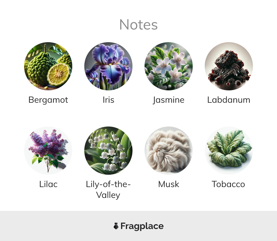Select the purple Iris flower image
The width and height of the screenshot is (277, 241).
[x=108, y=66]
